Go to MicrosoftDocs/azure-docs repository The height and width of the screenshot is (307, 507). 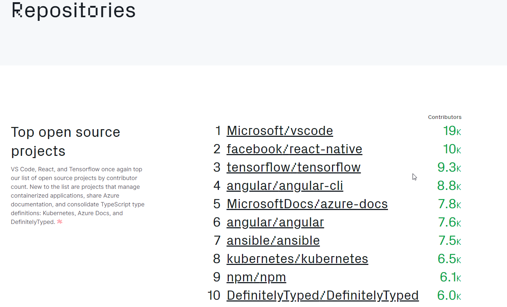(x=307, y=204)
